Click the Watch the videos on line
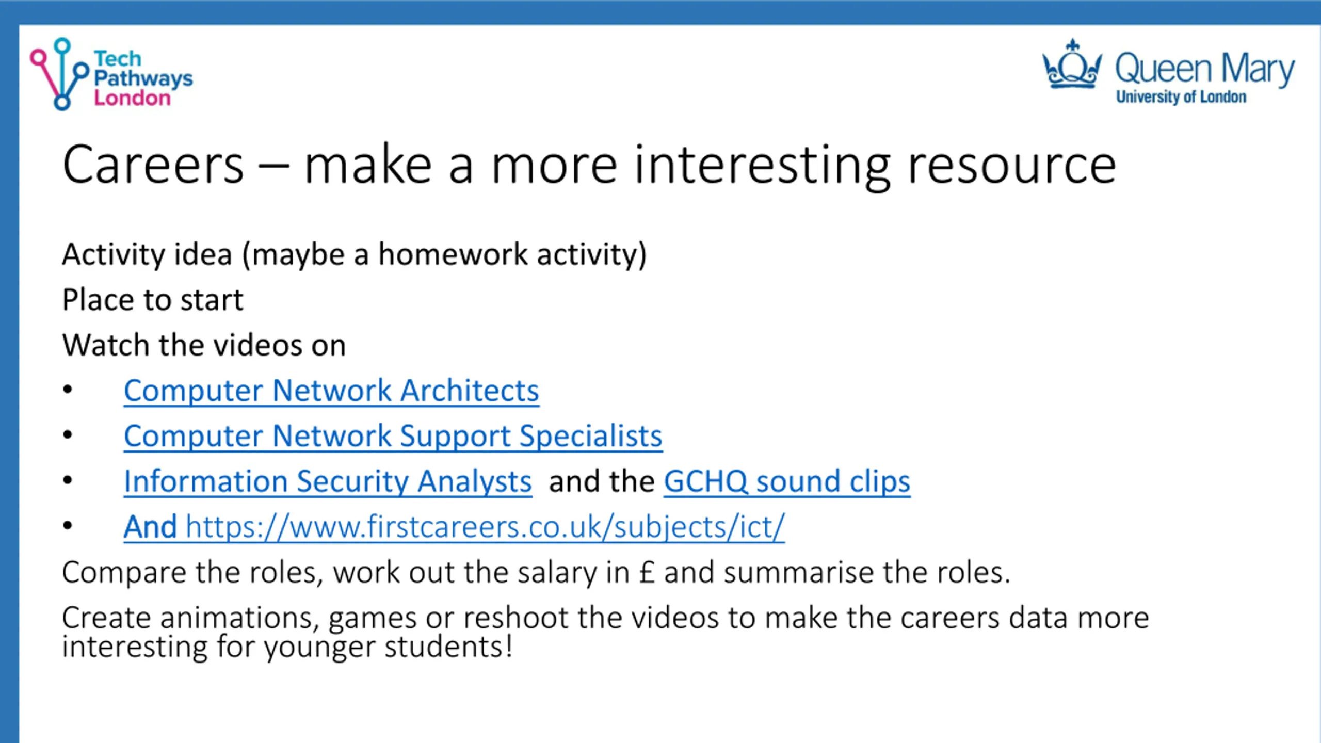1321x743 pixels. click(x=204, y=345)
